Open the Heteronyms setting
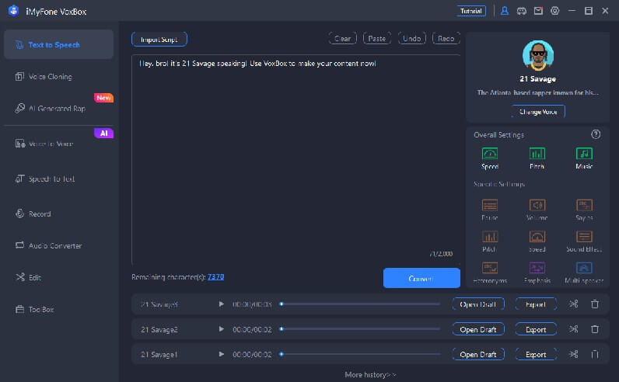Image resolution: width=619 pixels, height=382 pixels. click(489, 273)
